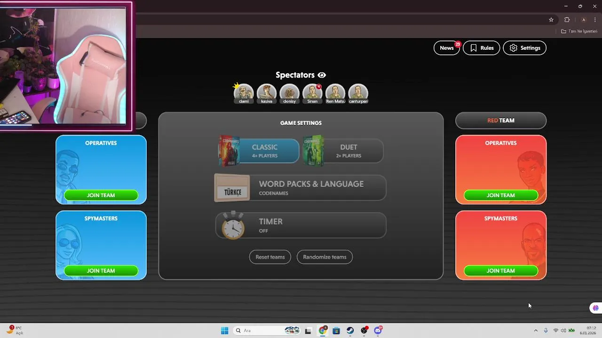Open Chrome three-dot menu

[x=595, y=20]
